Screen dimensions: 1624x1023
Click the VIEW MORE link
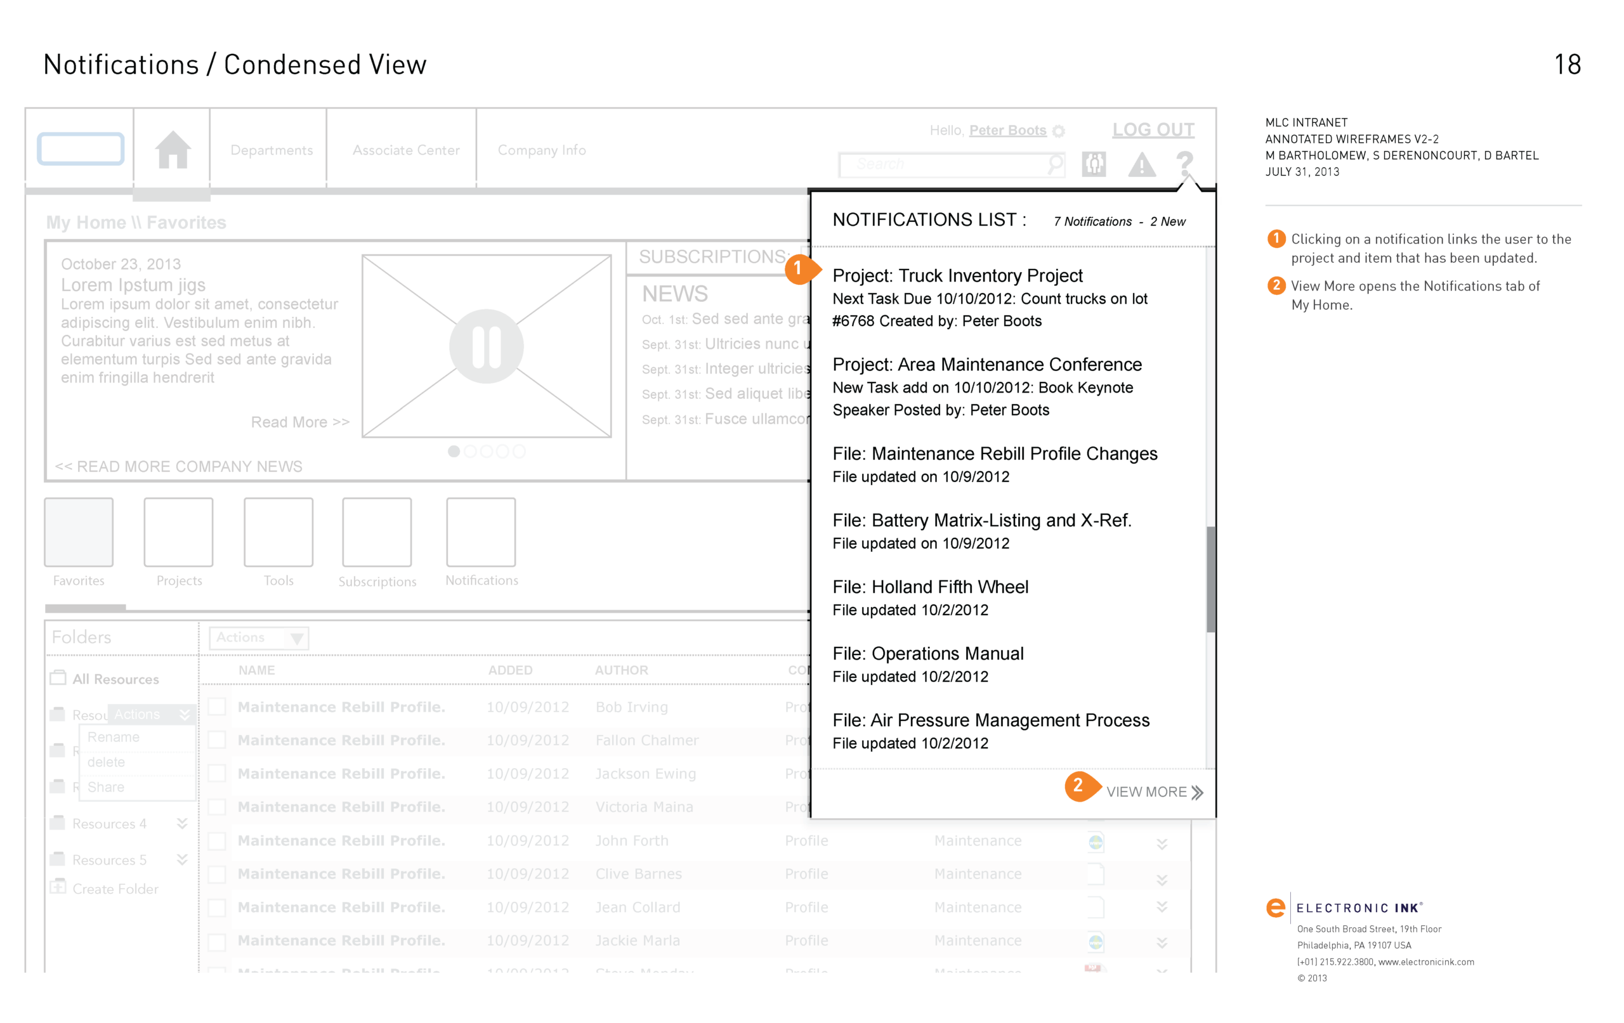click(1154, 792)
